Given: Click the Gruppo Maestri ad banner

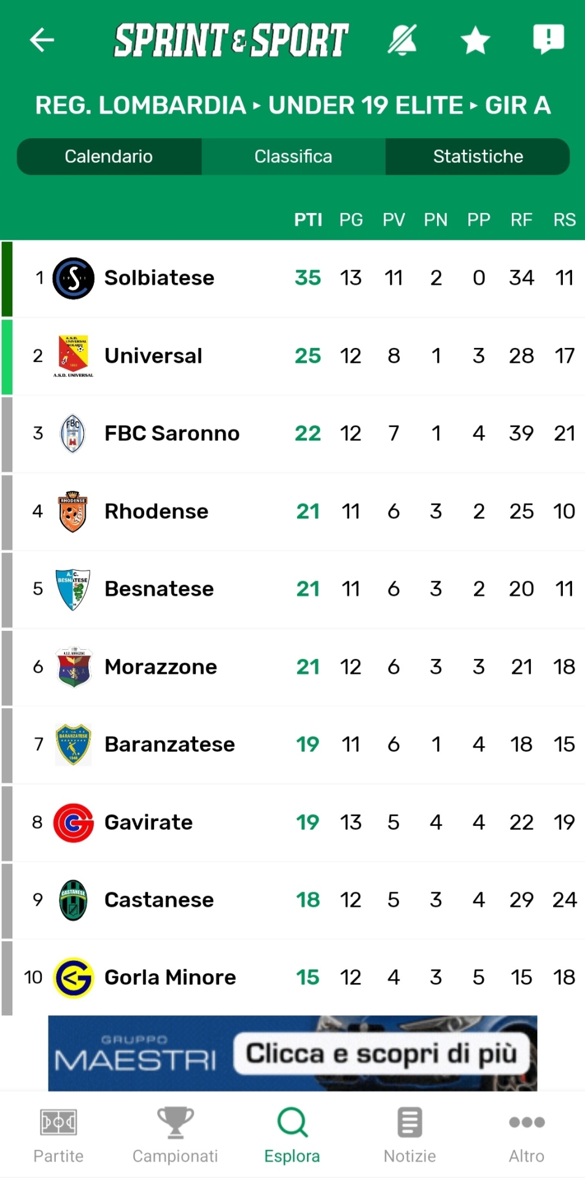Looking at the screenshot, I should (293, 1053).
